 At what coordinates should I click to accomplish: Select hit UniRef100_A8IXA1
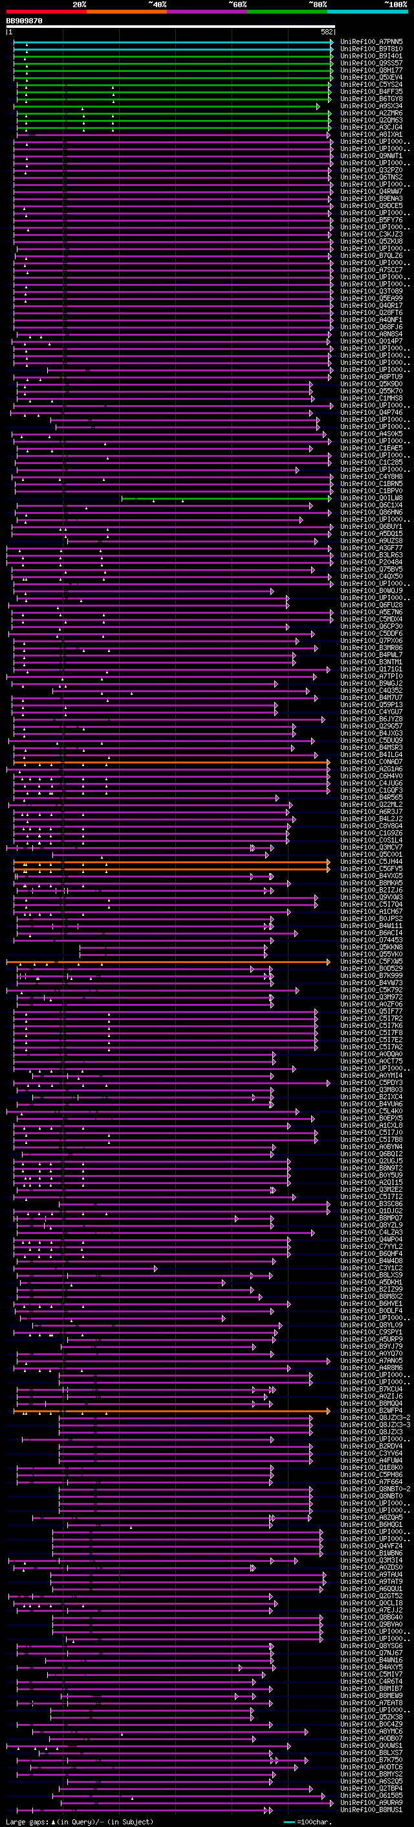[x=371, y=134]
